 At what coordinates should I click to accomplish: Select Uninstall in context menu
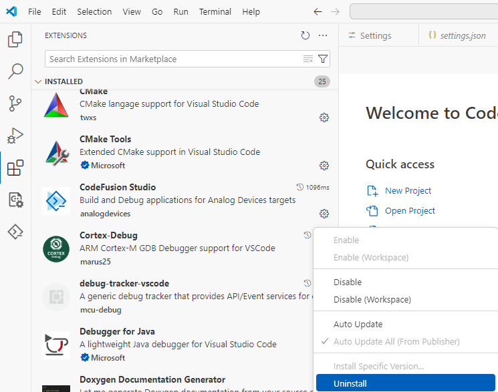(x=406, y=383)
